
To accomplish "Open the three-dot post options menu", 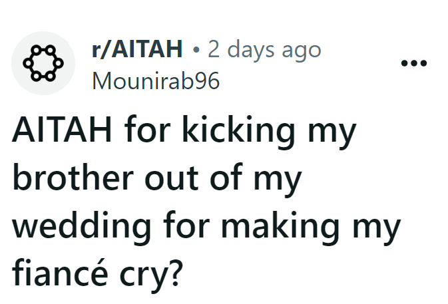I will pyautogui.click(x=413, y=63).
